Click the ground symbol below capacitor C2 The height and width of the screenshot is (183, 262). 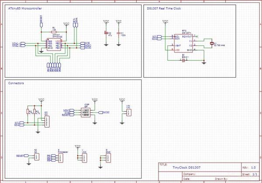(106, 45)
